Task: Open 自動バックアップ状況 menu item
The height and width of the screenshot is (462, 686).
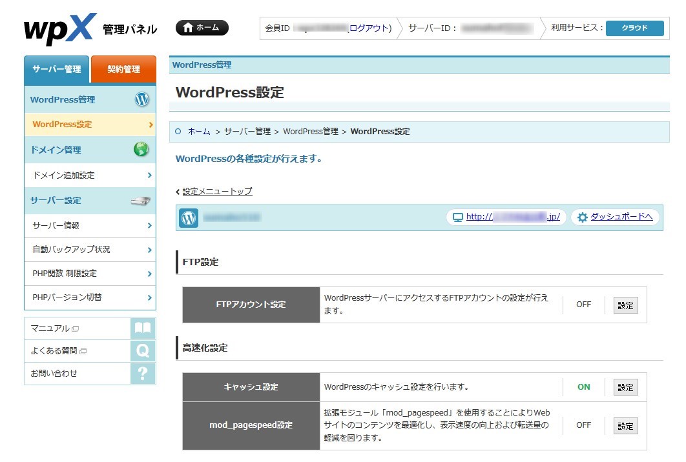Action: tap(90, 250)
